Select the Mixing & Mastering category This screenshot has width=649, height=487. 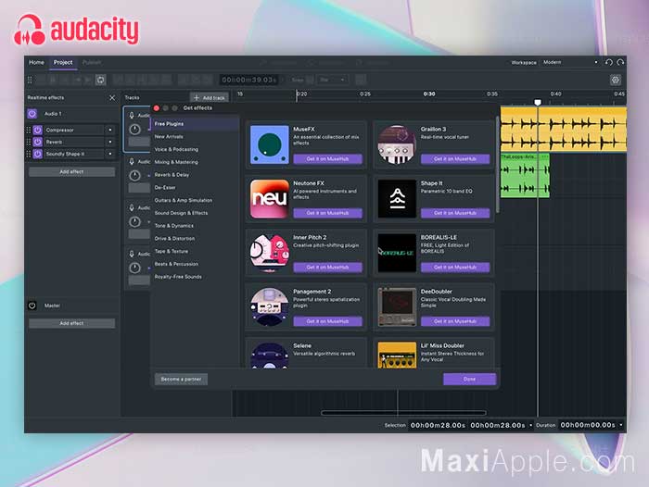click(x=195, y=162)
